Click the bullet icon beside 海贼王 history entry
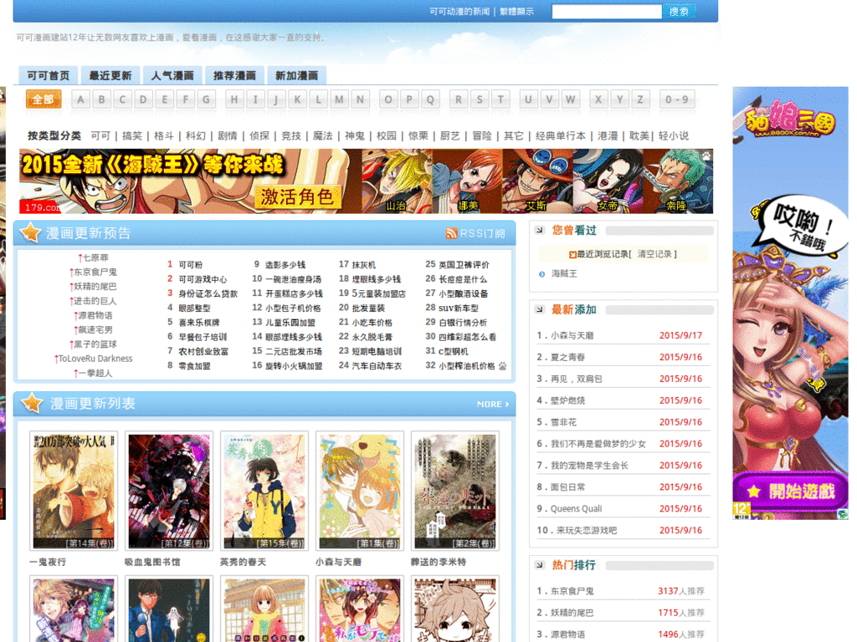857x642 pixels. pos(541,274)
